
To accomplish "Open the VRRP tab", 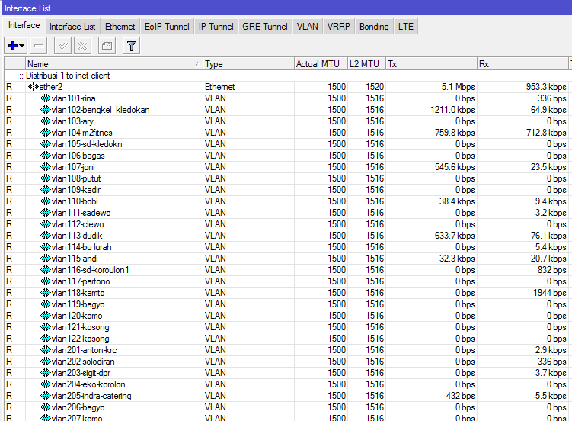I will tap(338, 27).
